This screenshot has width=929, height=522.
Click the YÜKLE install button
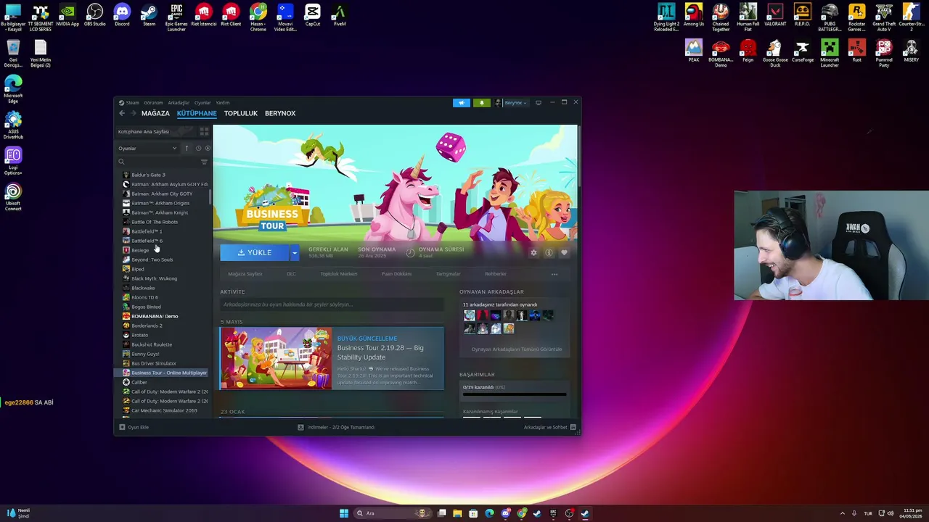click(255, 252)
